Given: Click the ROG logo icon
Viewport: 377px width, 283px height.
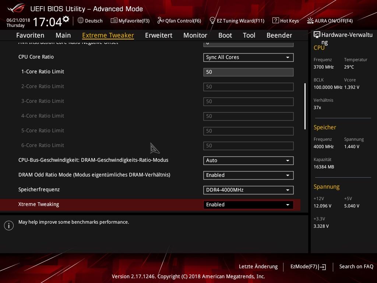Looking at the screenshot, I should (16, 8).
